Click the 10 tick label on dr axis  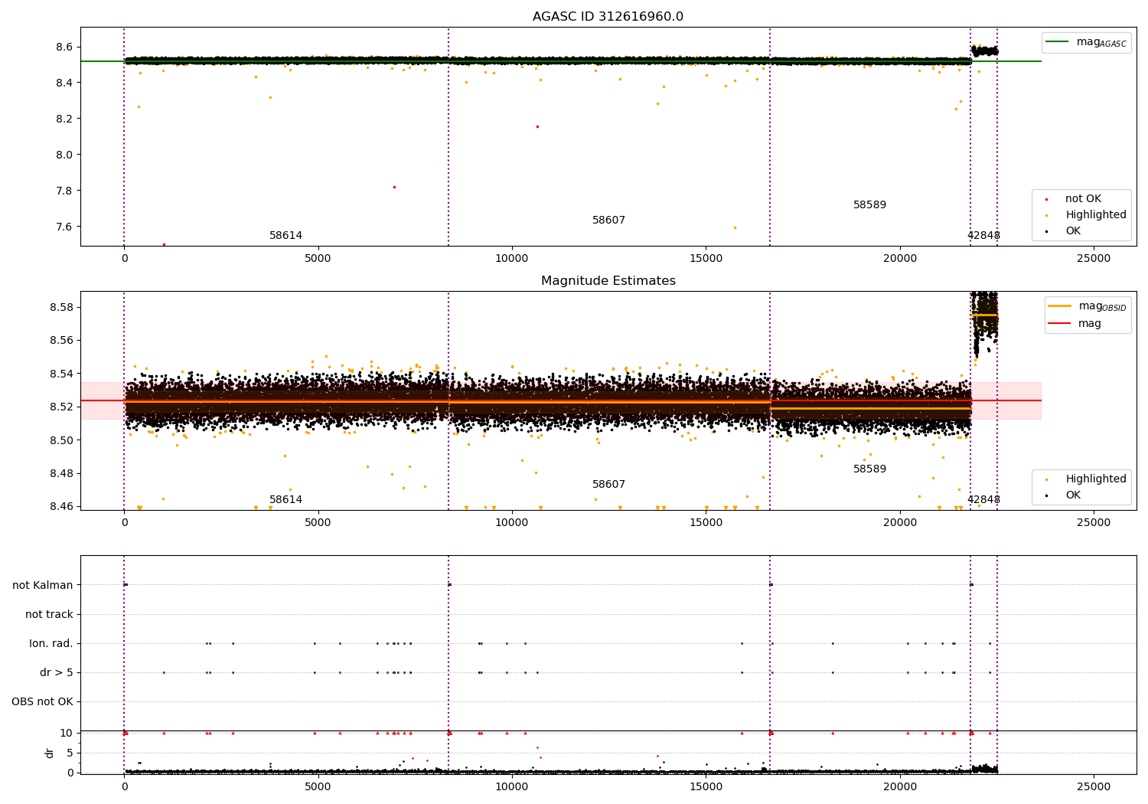pos(67,734)
